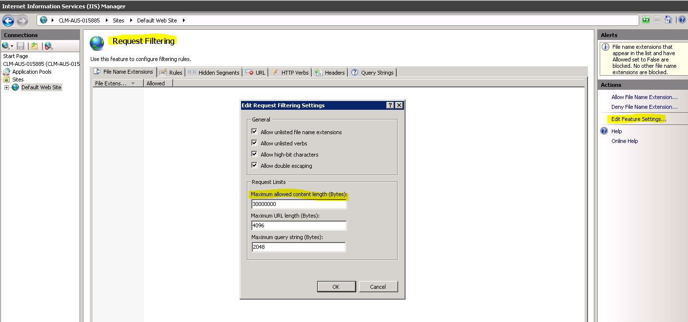Viewport: 688px width, 322px height.
Task: Click the globe icon in address bar
Action: tap(44, 20)
